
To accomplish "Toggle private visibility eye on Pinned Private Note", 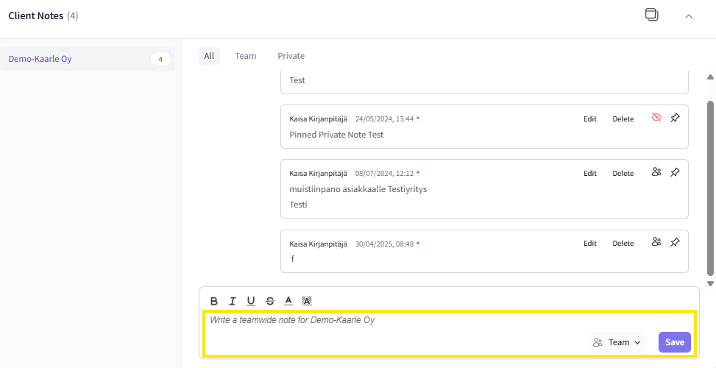I will 657,118.
